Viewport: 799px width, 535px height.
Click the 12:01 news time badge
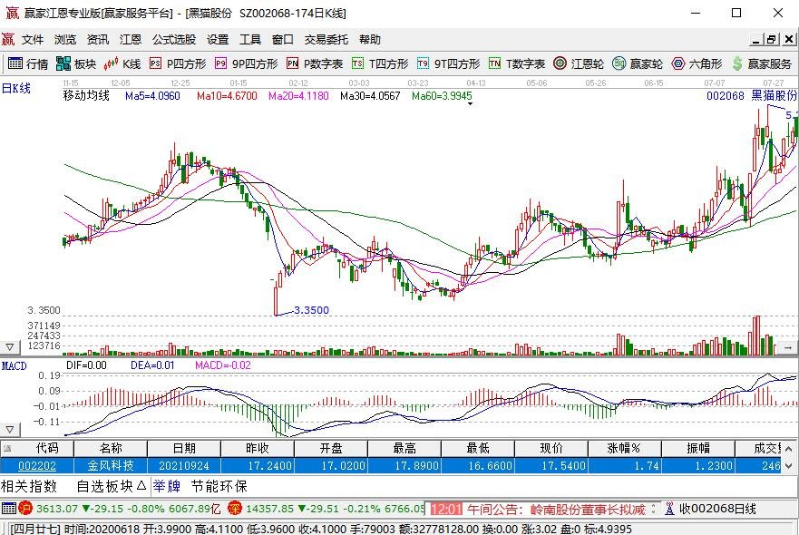446,509
